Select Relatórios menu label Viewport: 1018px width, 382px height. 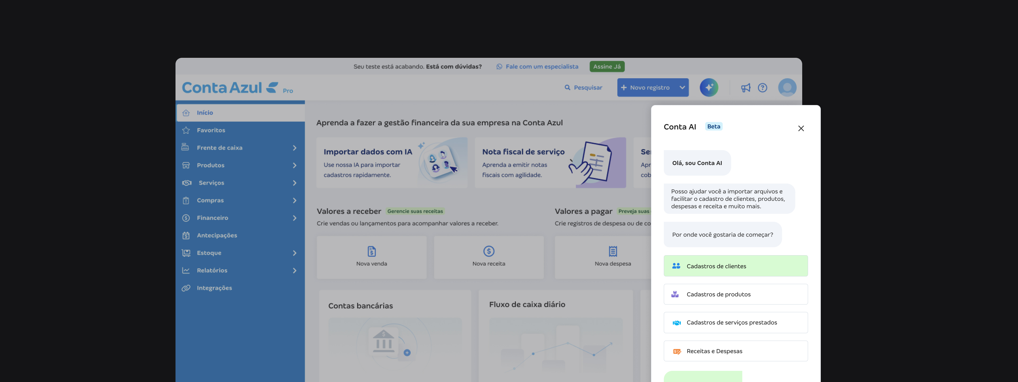pos(212,271)
